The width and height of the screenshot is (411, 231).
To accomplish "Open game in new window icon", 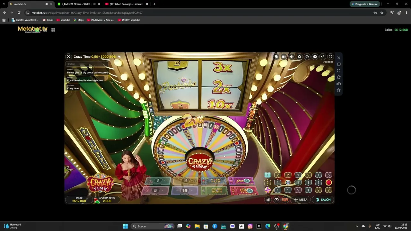I will click(x=338, y=64).
